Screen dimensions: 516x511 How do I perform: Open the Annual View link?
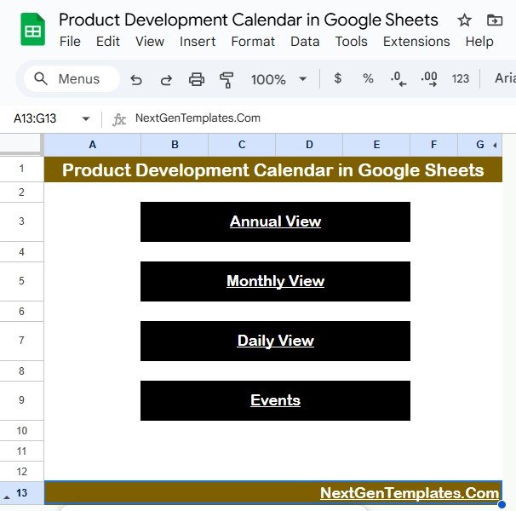tap(275, 221)
